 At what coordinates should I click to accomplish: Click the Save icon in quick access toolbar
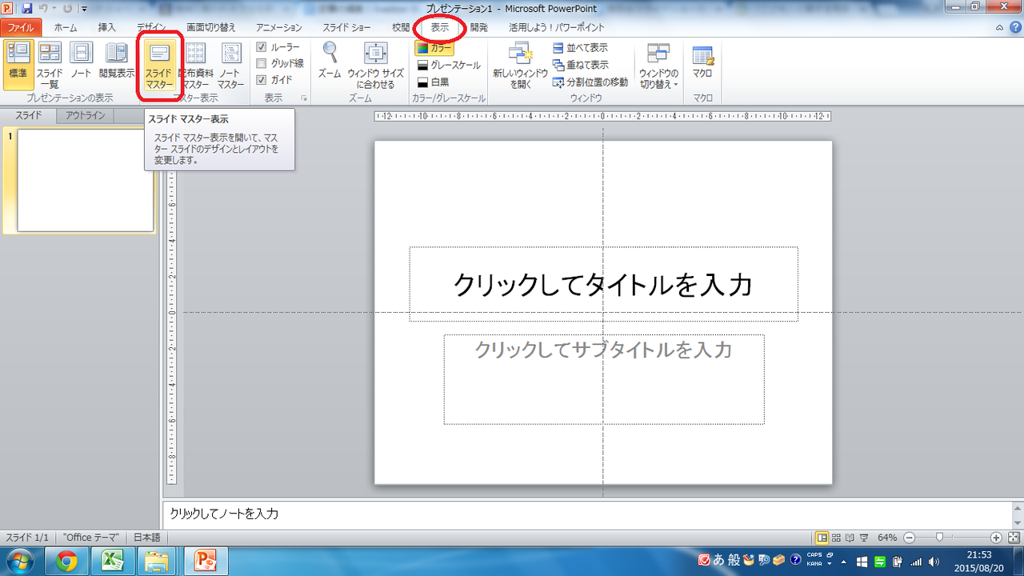27,9
